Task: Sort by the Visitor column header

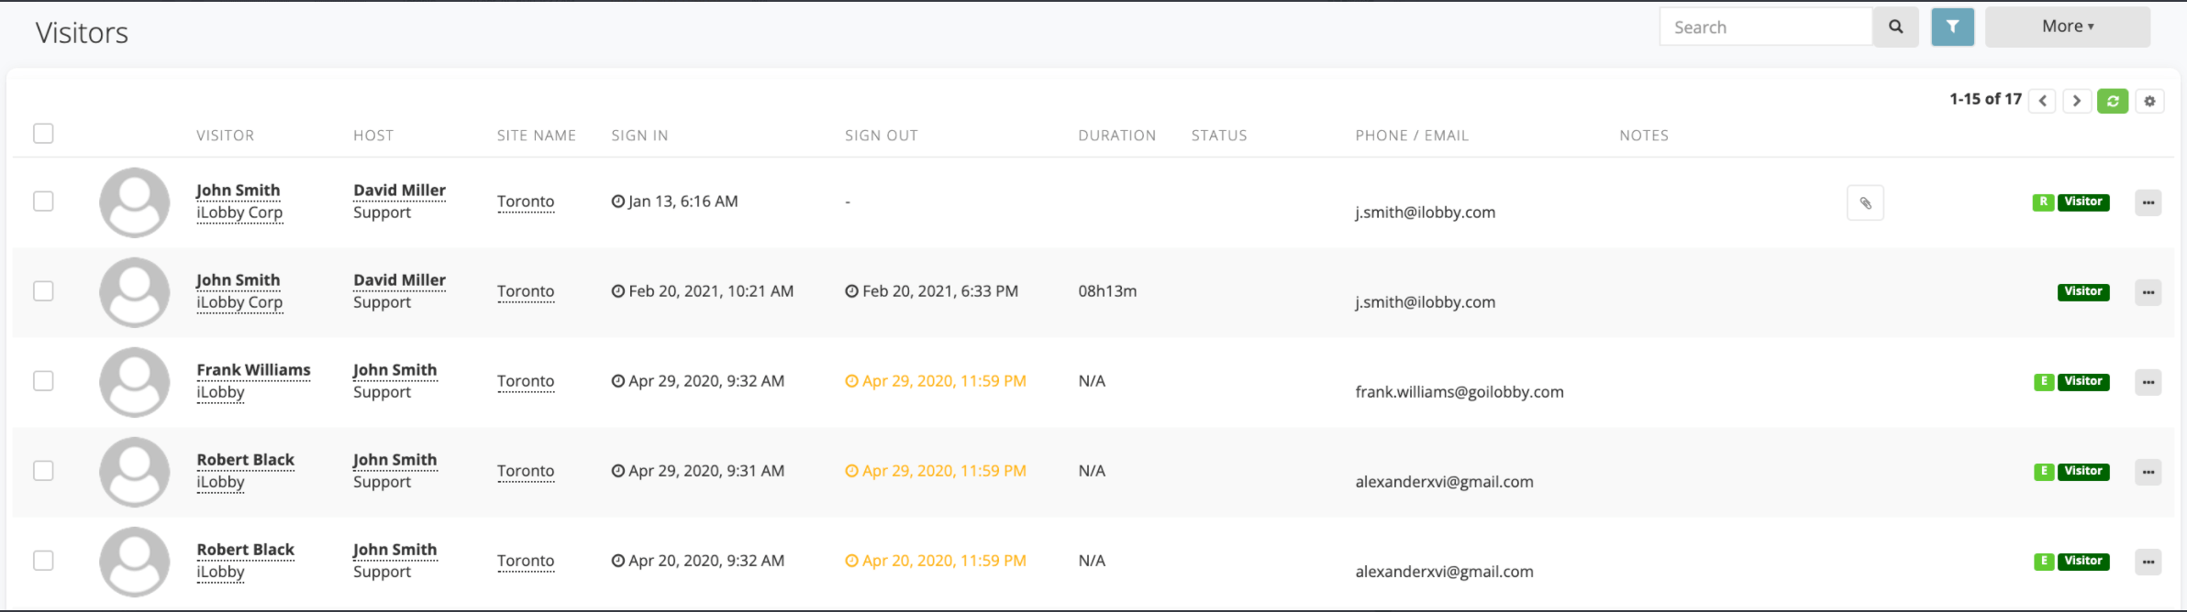Action: (x=225, y=136)
